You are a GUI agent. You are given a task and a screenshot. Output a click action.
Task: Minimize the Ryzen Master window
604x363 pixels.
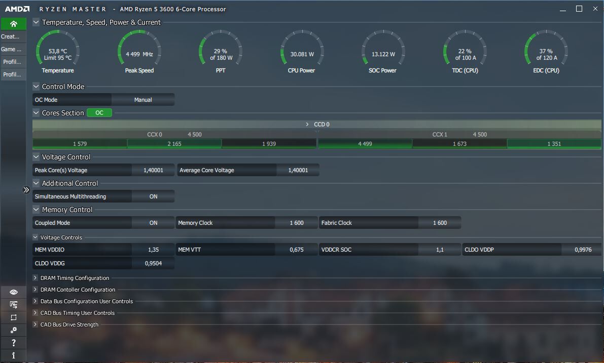[x=563, y=9]
